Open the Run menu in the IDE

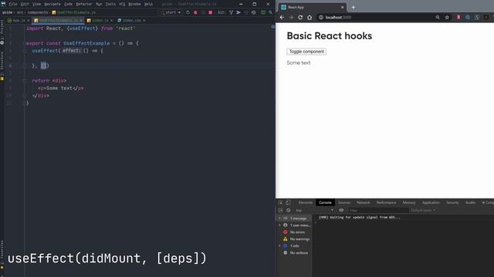[99, 4]
